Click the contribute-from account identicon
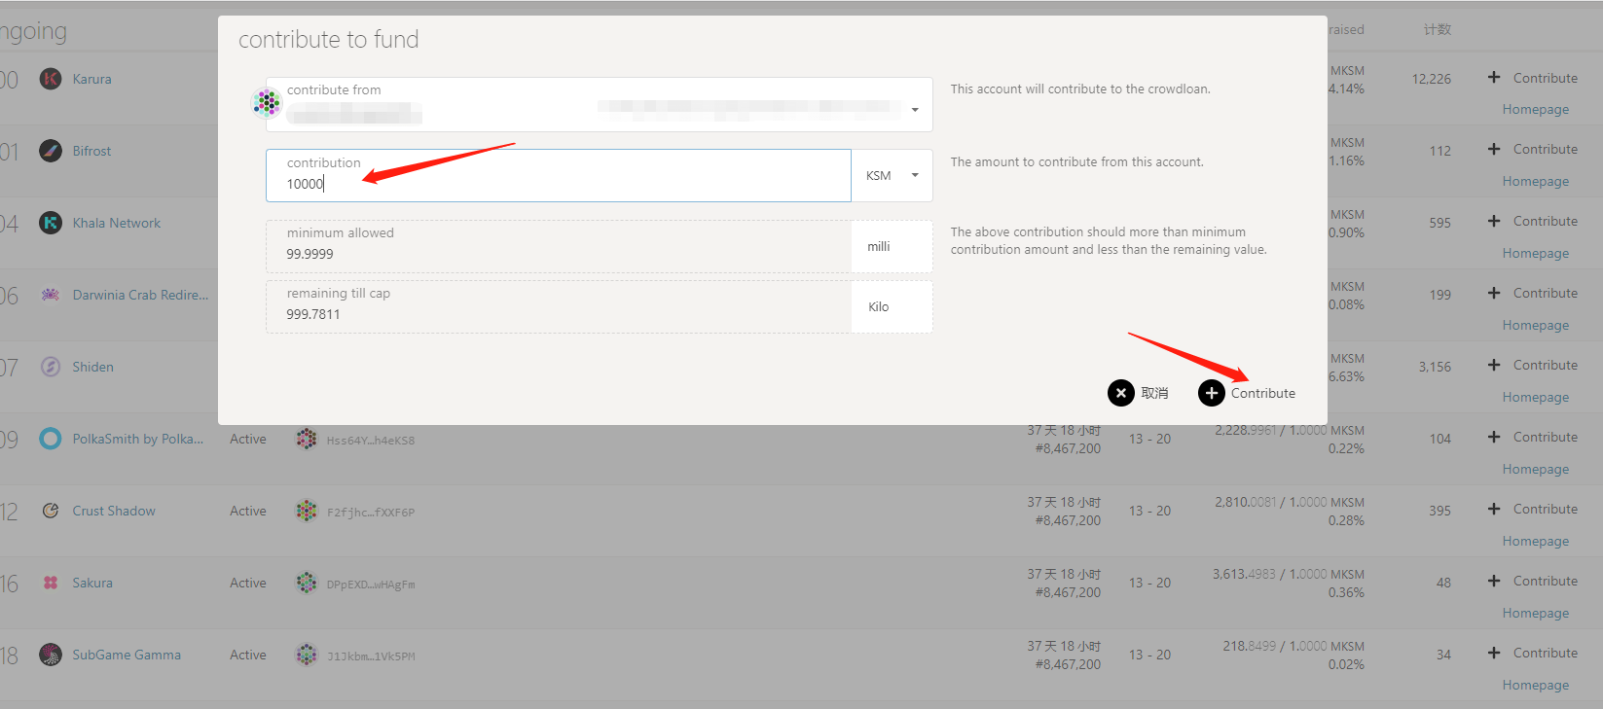This screenshot has height=709, width=1603. point(267,102)
